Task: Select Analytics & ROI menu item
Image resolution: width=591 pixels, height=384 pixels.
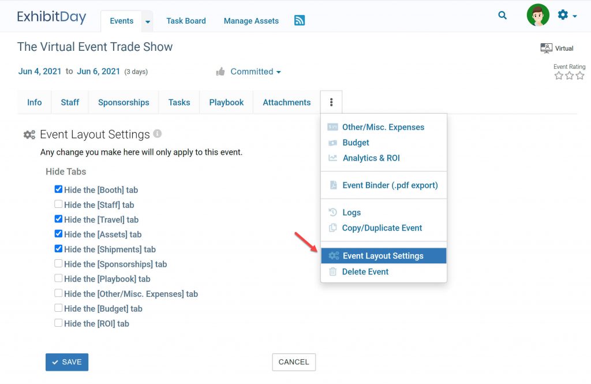Action: click(x=371, y=158)
